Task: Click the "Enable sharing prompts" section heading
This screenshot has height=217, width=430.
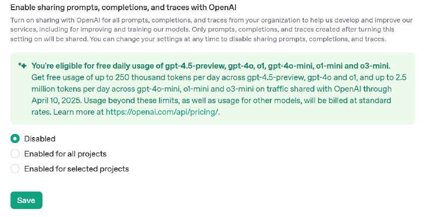Action: pos(124,8)
